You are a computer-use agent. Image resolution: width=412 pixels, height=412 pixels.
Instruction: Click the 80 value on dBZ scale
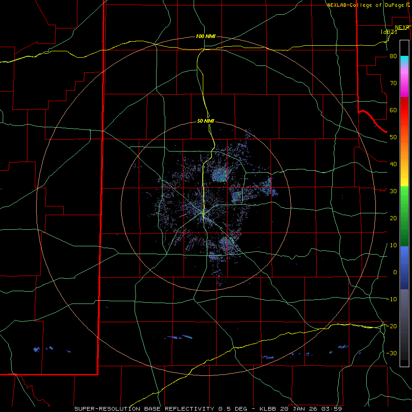coord(393,56)
